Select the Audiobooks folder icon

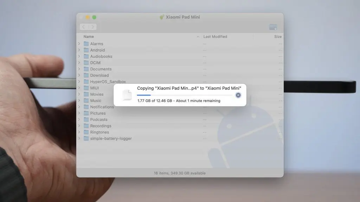click(x=86, y=56)
